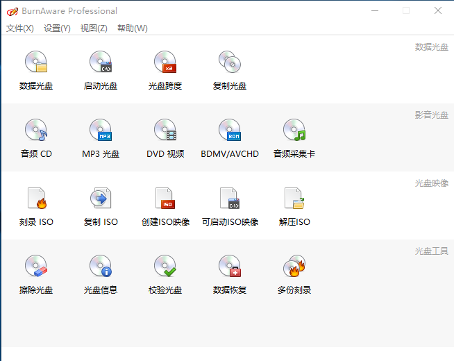Image resolution: width=454 pixels, height=361 pixels.
Task: Launch the 刻录 ISO burn tool
Action: 36,206
